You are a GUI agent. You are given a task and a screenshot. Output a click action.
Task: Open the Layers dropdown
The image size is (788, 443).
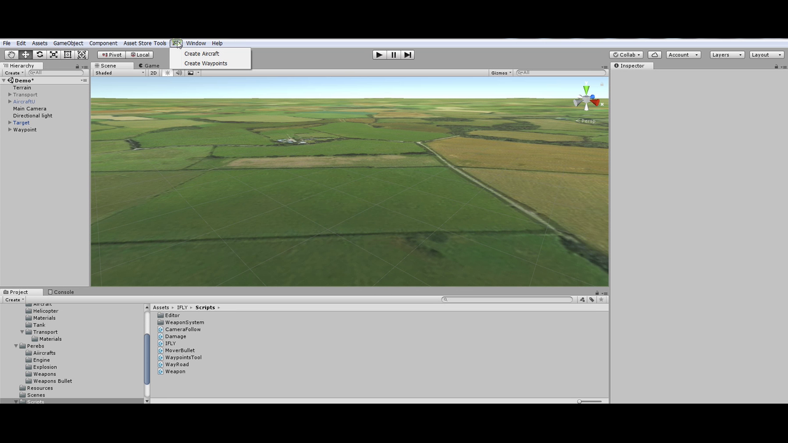pos(726,55)
